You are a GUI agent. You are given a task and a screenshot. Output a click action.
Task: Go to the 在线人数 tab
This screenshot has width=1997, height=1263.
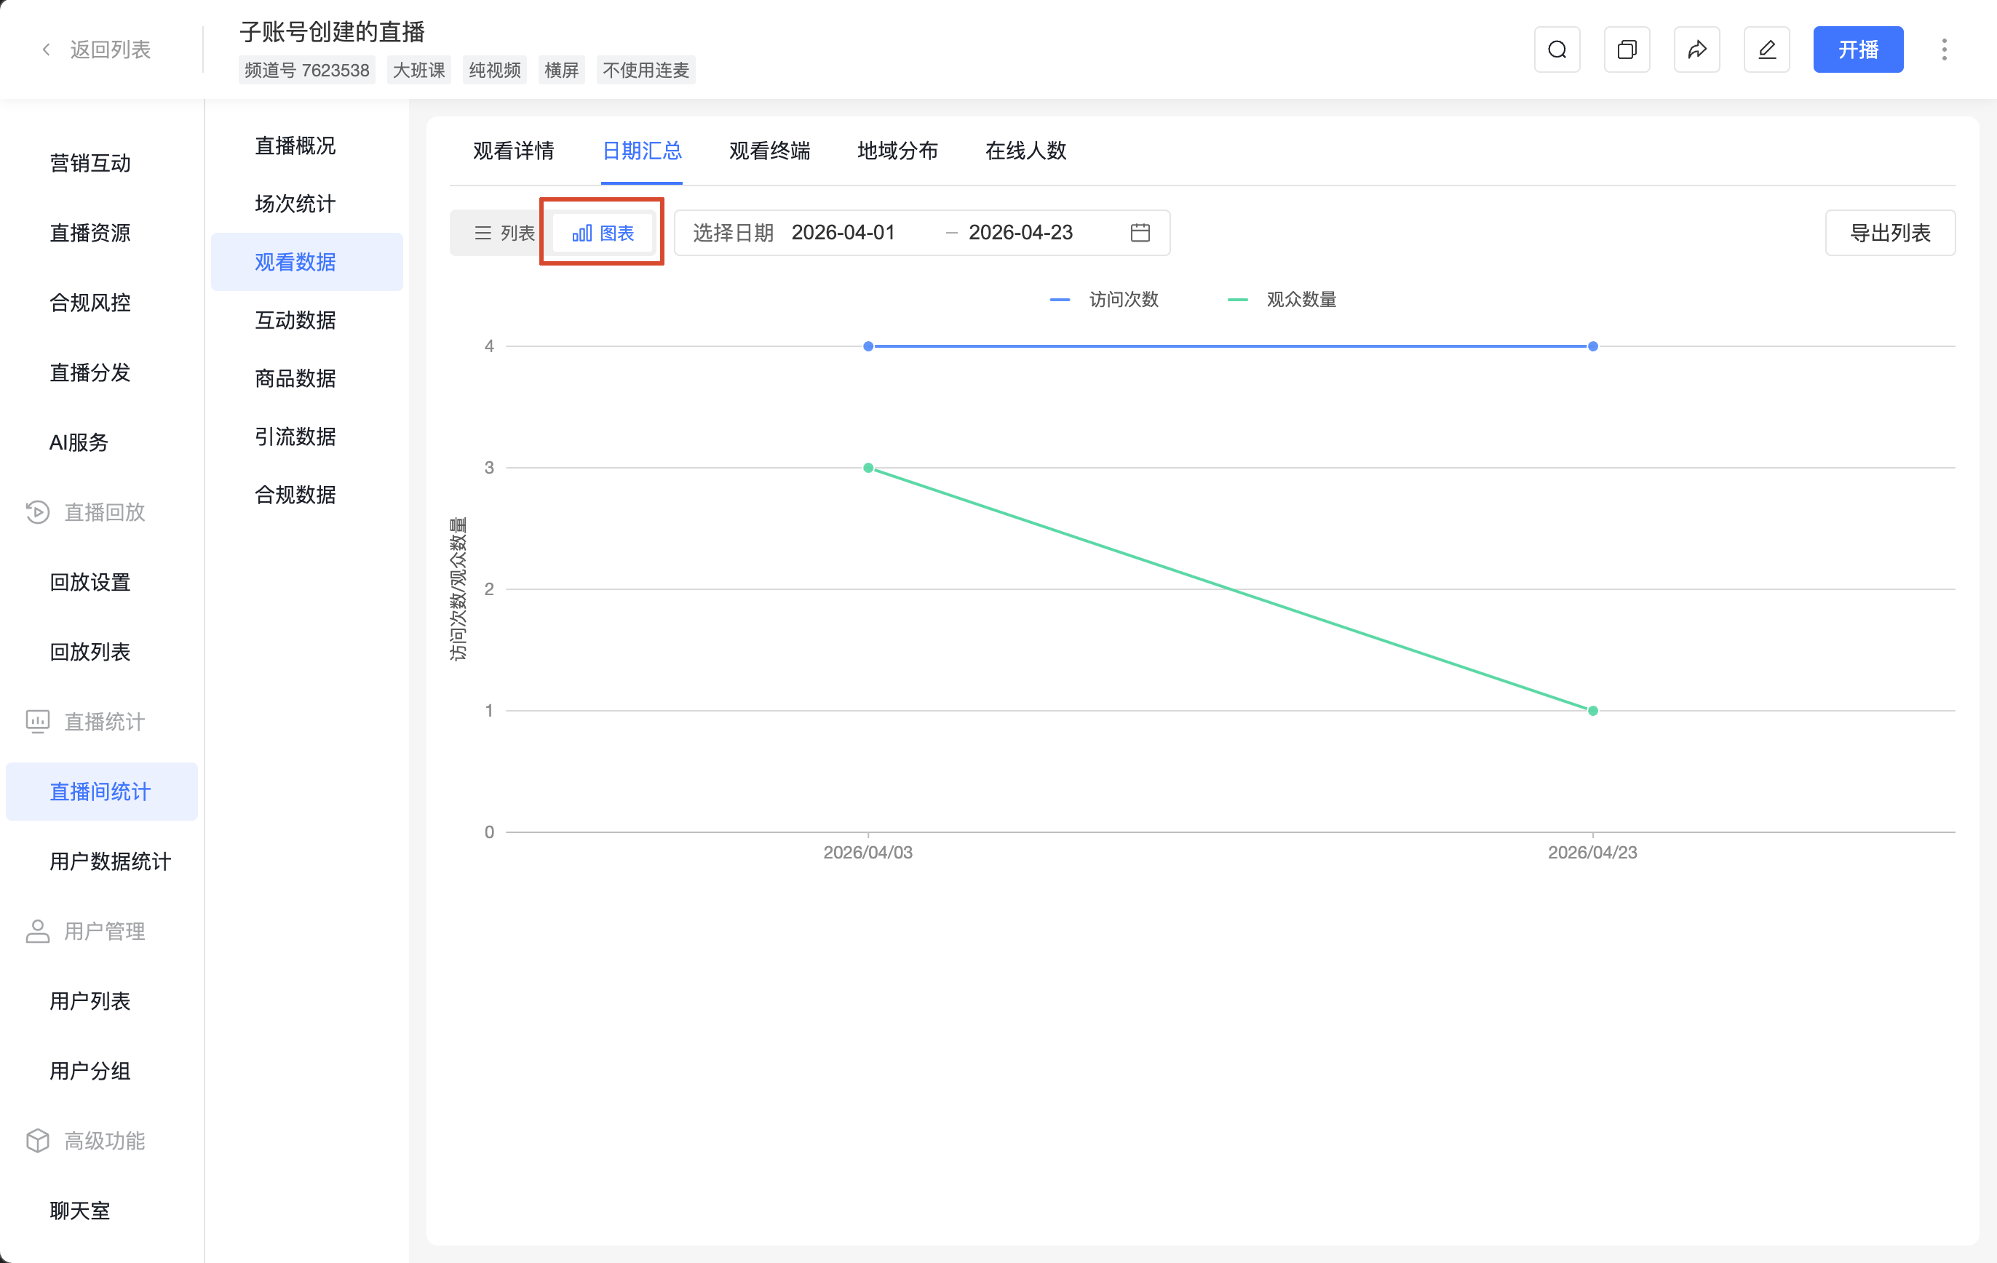1026,151
